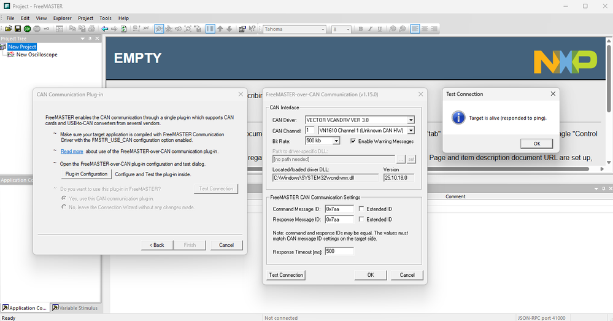Open the Bit Rate 500 kb dropdown
Image resolution: width=613 pixels, height=321 pixels.
(336, 141)
